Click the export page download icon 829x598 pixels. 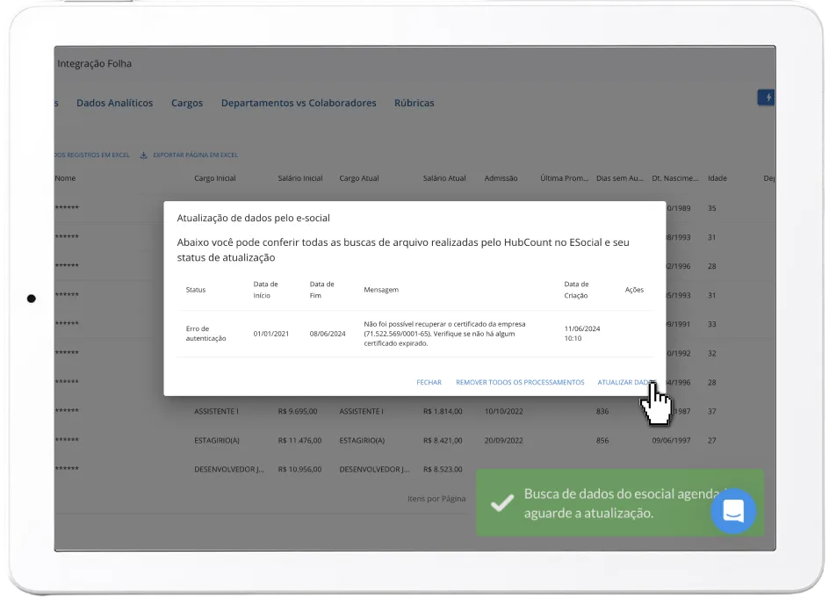click(143, 155)
